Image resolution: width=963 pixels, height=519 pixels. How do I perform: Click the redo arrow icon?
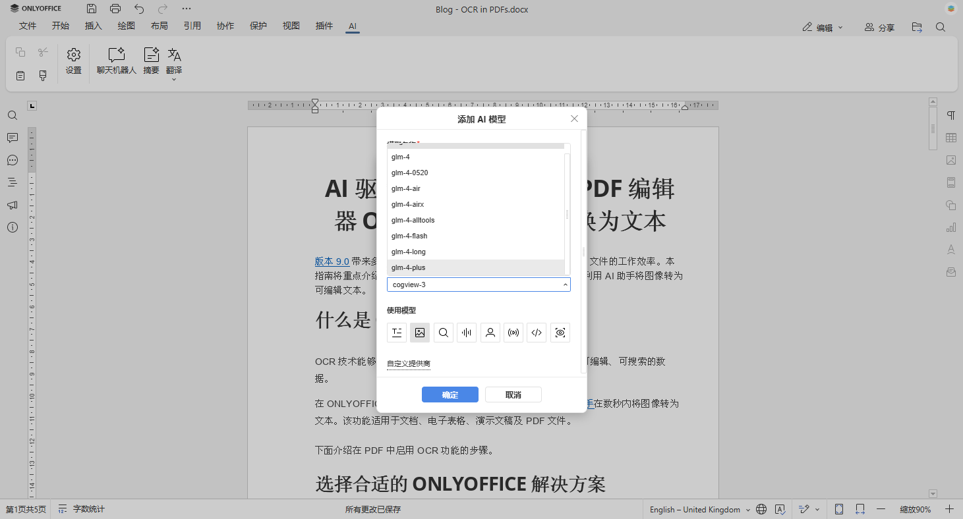point(163,9)
